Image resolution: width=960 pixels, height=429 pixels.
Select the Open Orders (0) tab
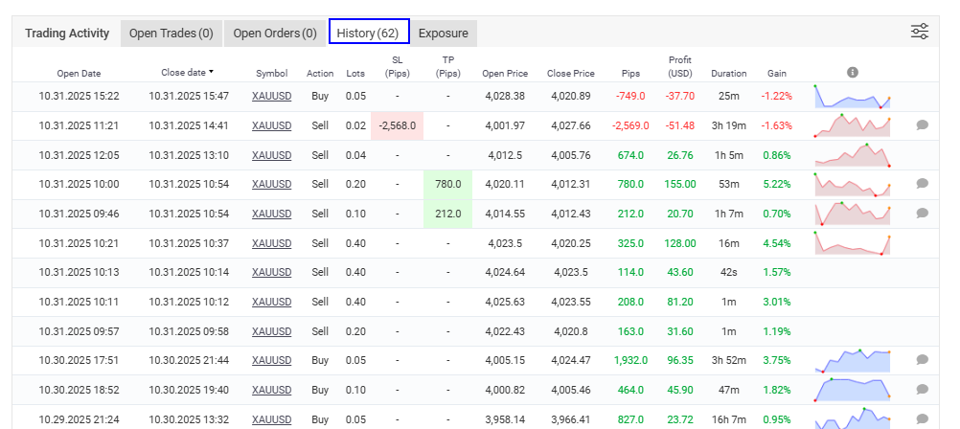[275, 34]
